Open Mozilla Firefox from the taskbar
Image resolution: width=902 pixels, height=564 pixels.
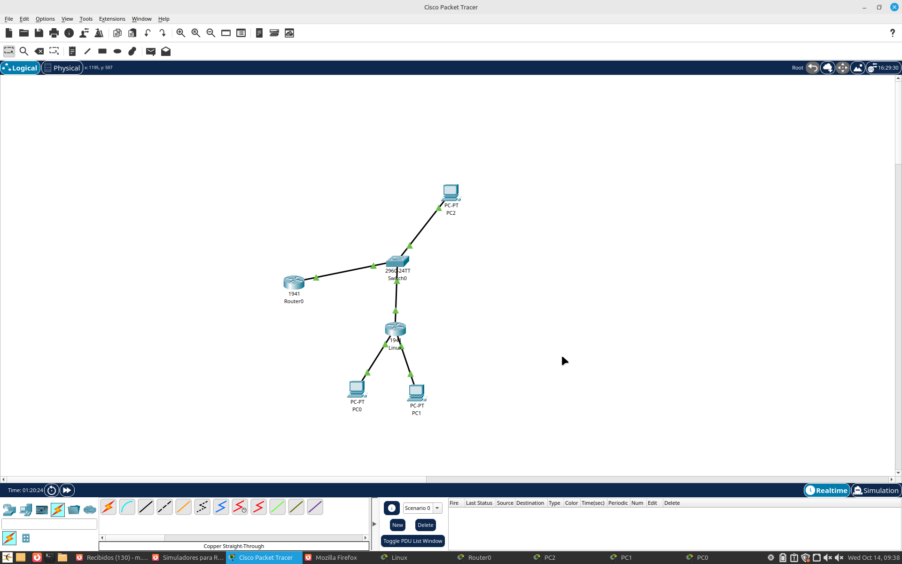[x=336, y=557]
